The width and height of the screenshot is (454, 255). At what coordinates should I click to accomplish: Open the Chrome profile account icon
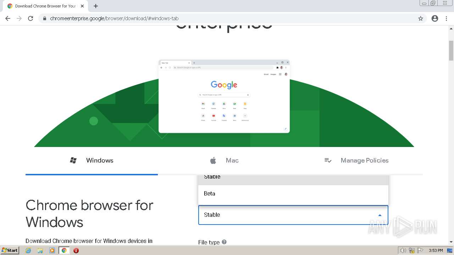[435, 18]
